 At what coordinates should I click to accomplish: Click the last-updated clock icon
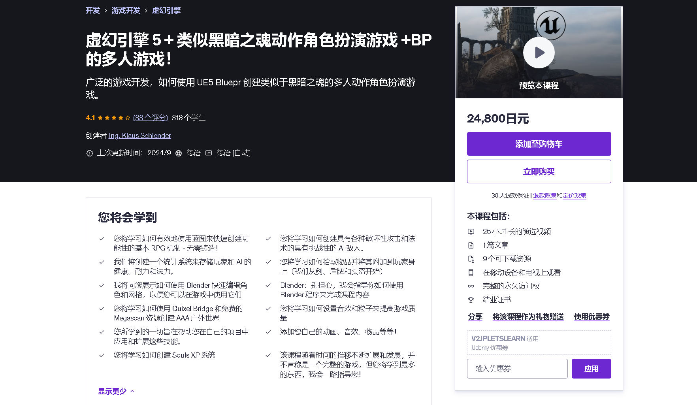click(90, 153)
